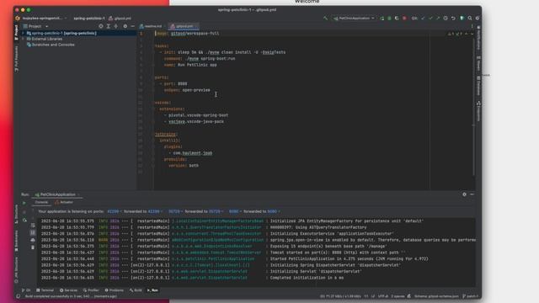Open the Project view selector dropdown
This screenshot has height=303, width=539.
(35, 26)
